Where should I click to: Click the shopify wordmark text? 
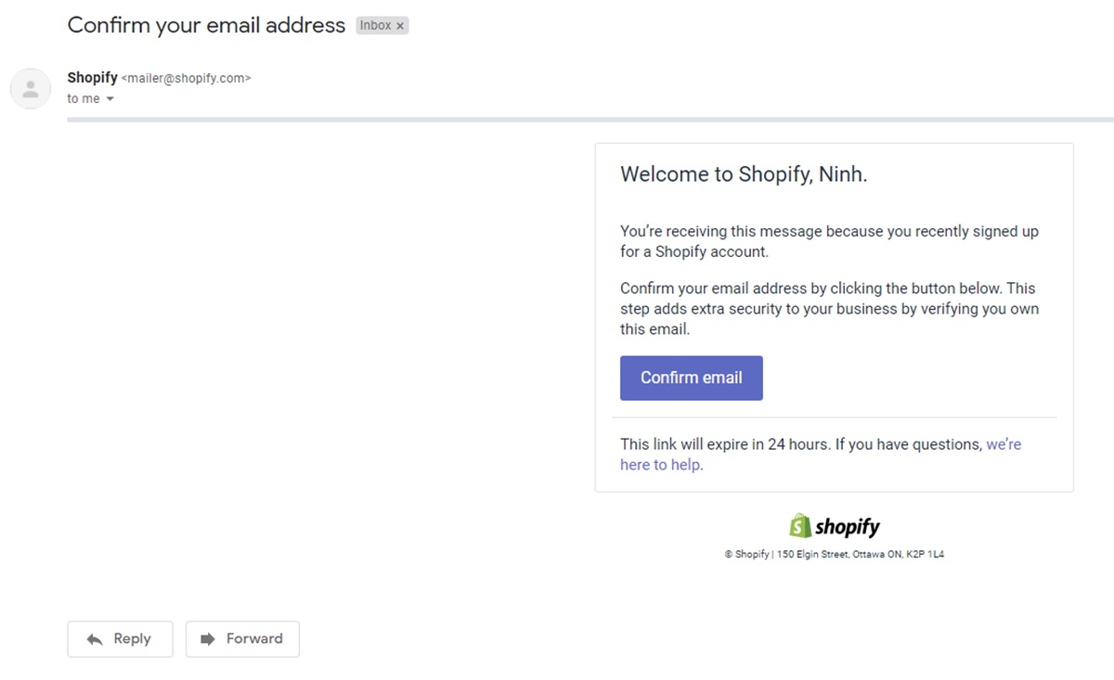[848, 527]
